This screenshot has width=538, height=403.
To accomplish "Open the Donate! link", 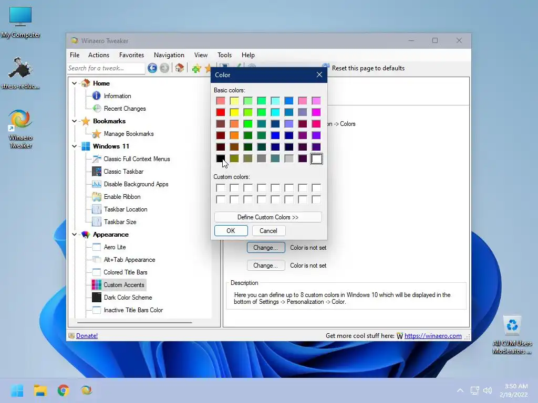I will (87, 336).
